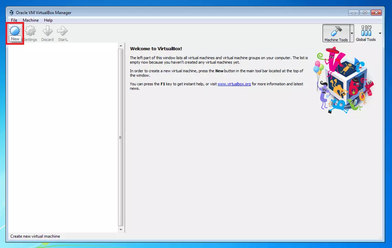Open the Machine menu
Image resolution: width=392 pixels, height=248 pixels.
(x=31, y=20)
